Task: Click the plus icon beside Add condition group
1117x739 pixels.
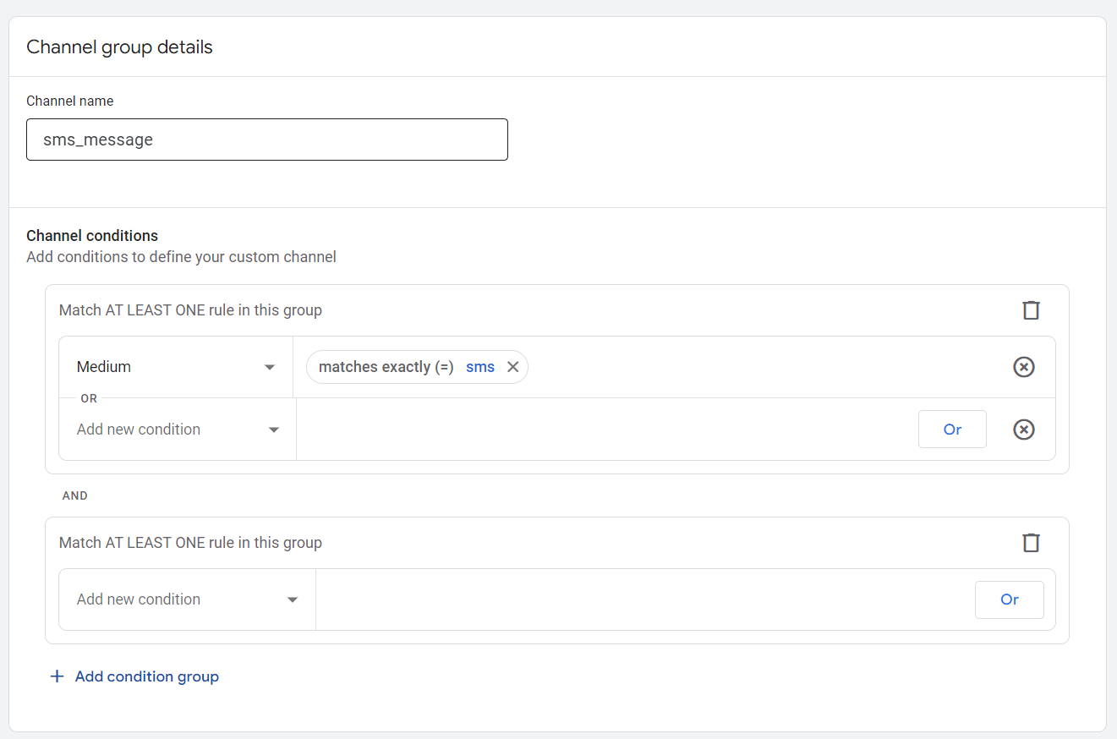Action: click(x=57, y=676)
